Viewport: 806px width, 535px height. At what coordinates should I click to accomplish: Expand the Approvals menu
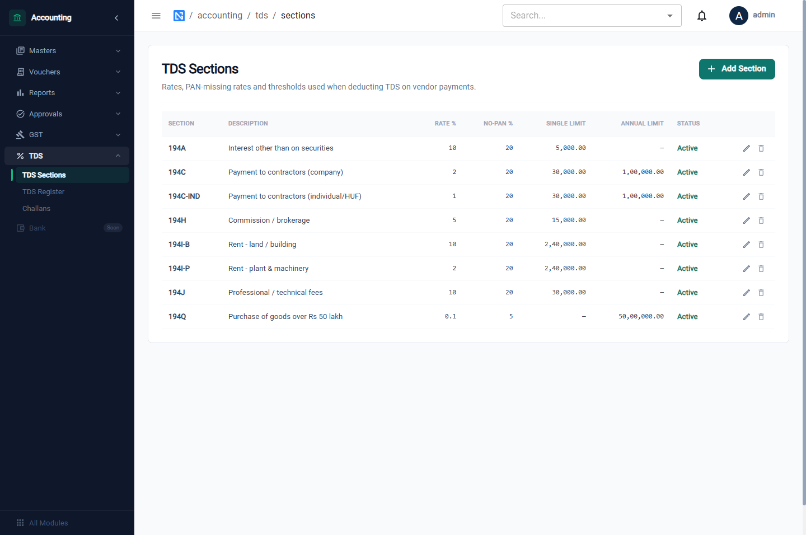point(67,114)
